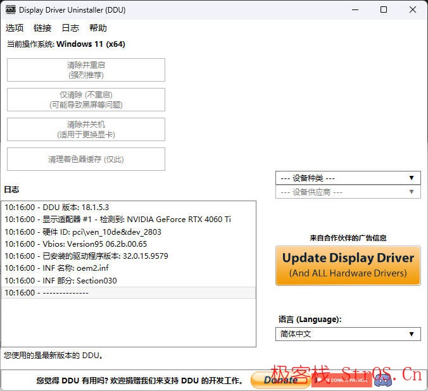
Task: Expand the 设备种类 dropdown
Action: click(348, 178)
